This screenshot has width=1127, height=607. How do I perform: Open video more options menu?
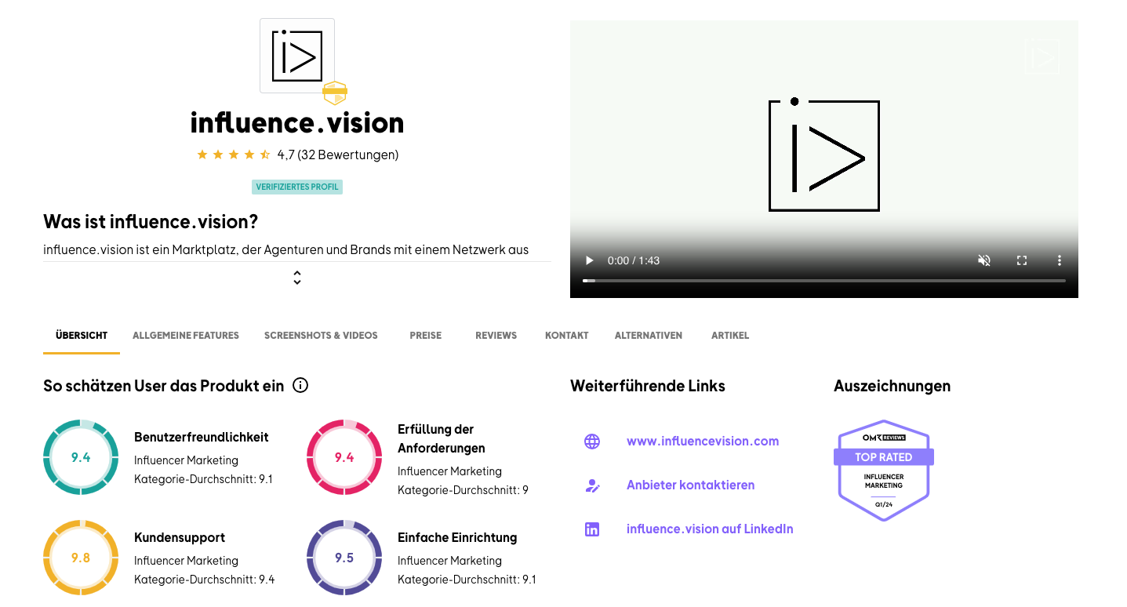click(x=1059, y=260)
